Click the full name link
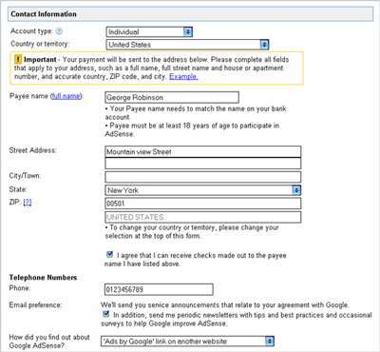The image size is (380, 352). point(66,96)
